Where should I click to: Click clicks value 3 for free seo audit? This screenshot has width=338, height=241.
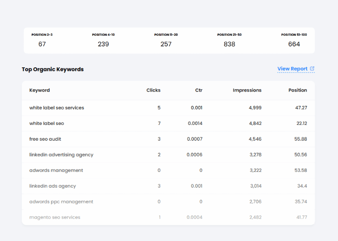[159, 139]
